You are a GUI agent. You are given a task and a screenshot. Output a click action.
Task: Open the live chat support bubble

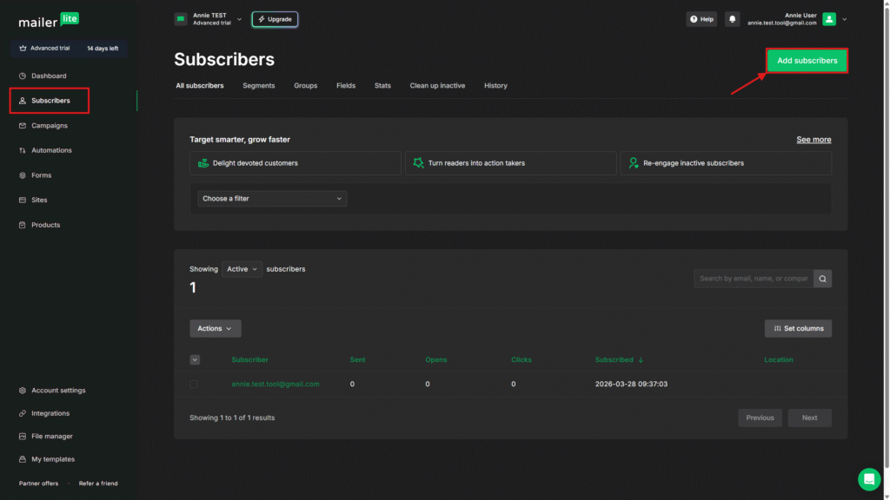tap(868, 479)
